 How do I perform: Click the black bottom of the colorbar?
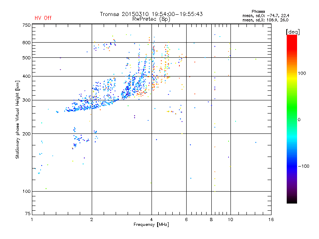[x=291, y=200]
